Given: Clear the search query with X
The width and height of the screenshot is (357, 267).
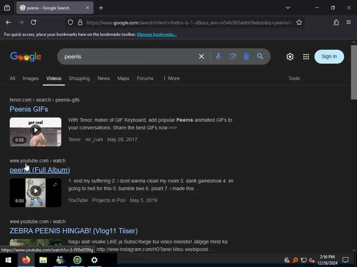Looking at the screenshot, I should [201, 56].
